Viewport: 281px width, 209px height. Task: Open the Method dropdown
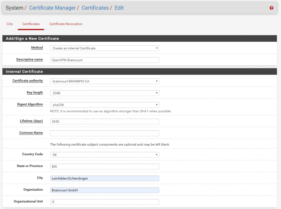(105, 48)
